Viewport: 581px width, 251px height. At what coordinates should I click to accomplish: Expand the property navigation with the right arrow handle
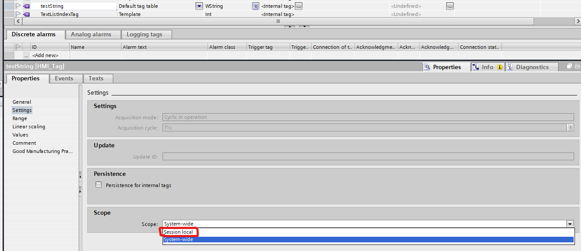point(80,191)
